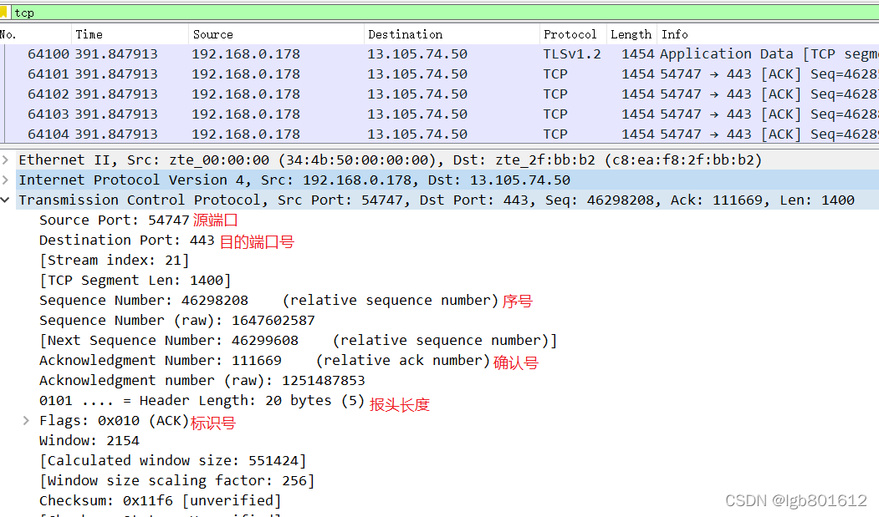Select the Flags: 0x010 (ACK) line
The height and width of the screenshot is (517, 879).
coord(115,421)
